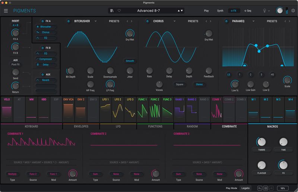
Task: Click the undo arrow icon
Action: click(x=260, y=188)
